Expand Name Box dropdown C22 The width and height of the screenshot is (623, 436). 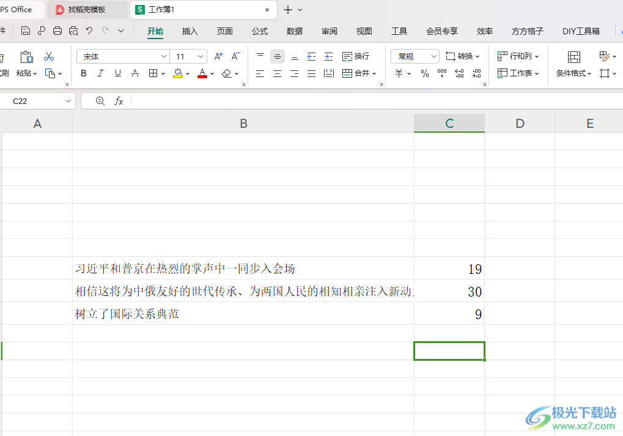(68, 102)
